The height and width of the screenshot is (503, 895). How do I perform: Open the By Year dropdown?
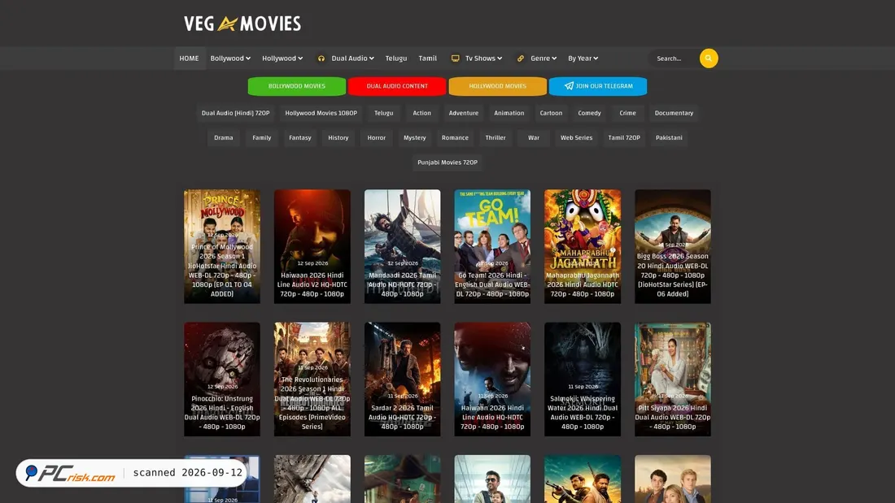583,59
